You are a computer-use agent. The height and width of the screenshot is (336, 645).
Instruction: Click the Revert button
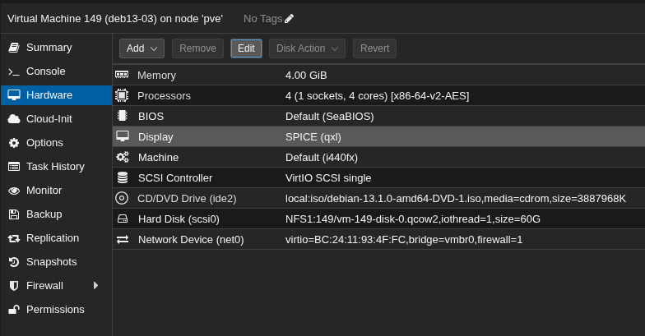[374, 48]
